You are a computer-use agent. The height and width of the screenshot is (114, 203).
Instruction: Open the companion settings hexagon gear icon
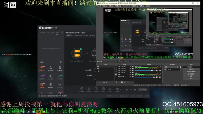[135, 90]
